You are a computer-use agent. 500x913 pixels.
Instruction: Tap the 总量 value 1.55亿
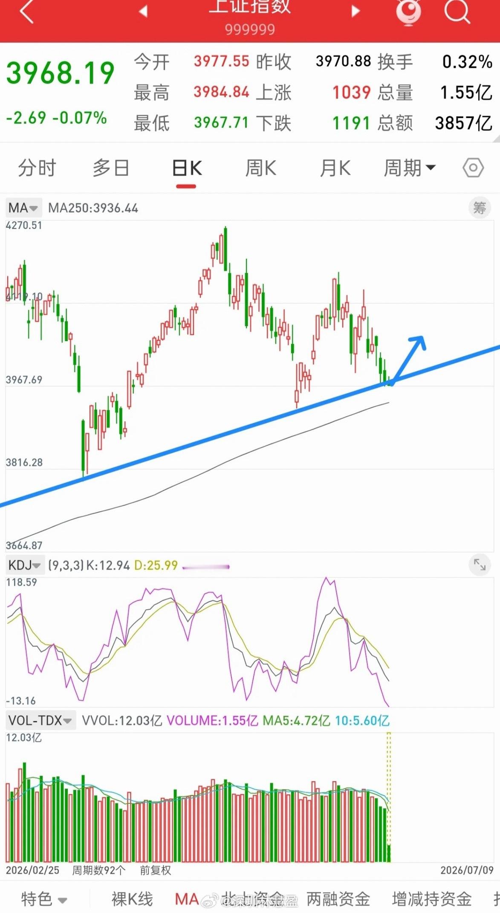pos(466,92)
